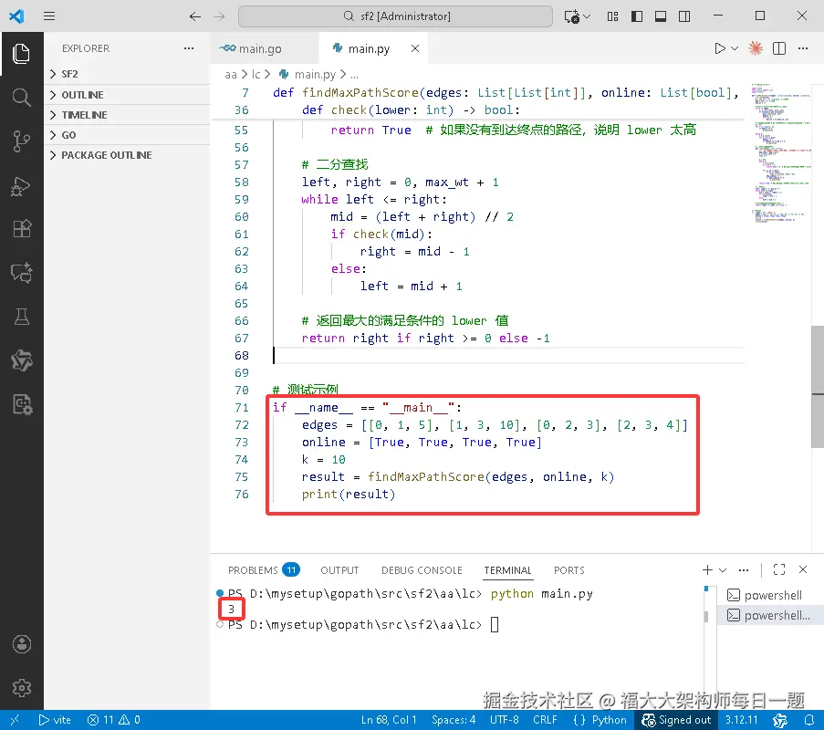Maximize the panel size
824x730 pixels.
click(x=779, y=569)
